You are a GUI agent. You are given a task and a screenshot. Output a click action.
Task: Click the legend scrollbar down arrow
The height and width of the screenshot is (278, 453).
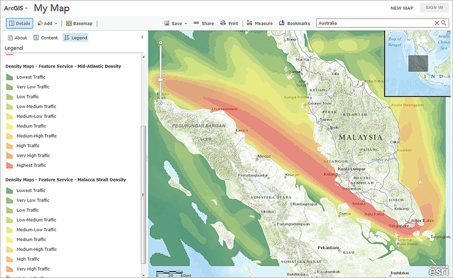pos(144,276)
